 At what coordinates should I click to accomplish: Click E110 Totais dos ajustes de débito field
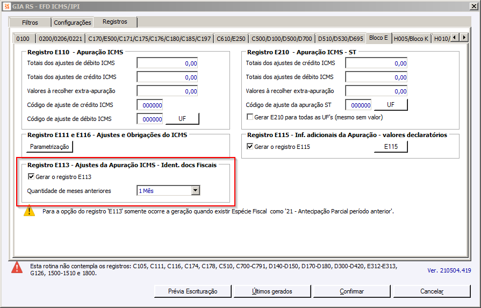[x=167, y=63]
